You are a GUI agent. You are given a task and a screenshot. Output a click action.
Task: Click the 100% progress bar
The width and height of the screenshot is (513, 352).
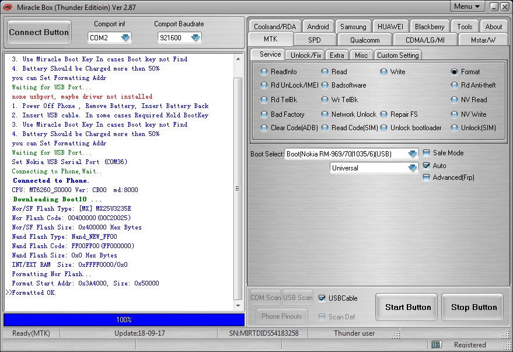124,320
